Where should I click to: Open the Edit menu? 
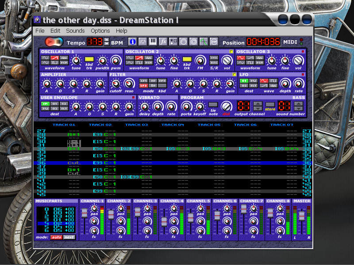click(55, 30)
